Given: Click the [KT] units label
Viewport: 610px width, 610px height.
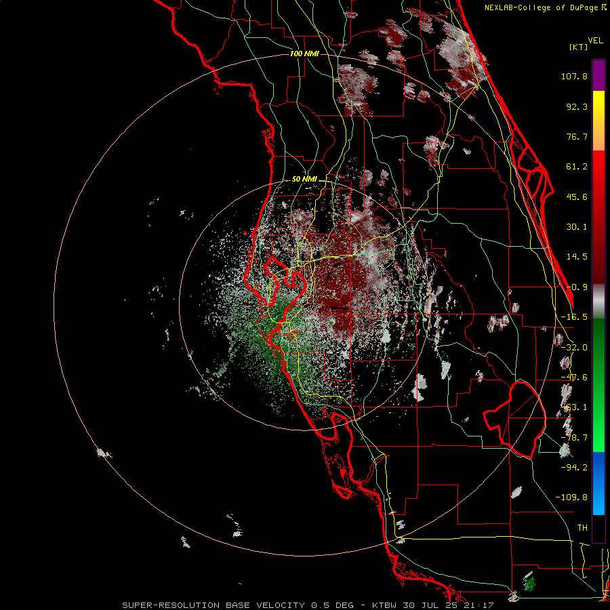Looking at the screenshot, I should click(x=579, y=47).
